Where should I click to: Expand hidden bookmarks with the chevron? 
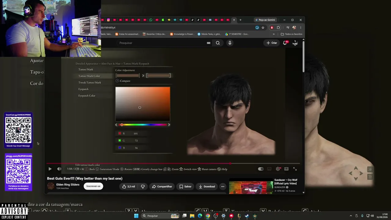[x=274, y=34]
